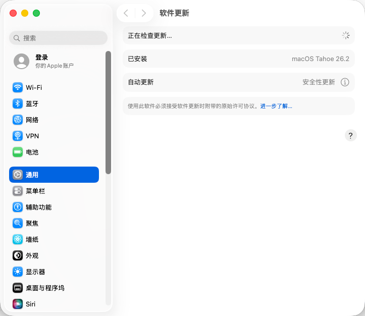The image size is (365, 316).
Task: Select the VPN sidebar icon
Action: [18, 136]
